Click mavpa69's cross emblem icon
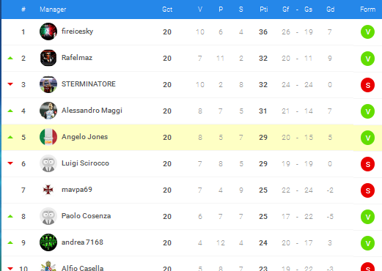This screenshot has height=271, width=382. (48, 190)
